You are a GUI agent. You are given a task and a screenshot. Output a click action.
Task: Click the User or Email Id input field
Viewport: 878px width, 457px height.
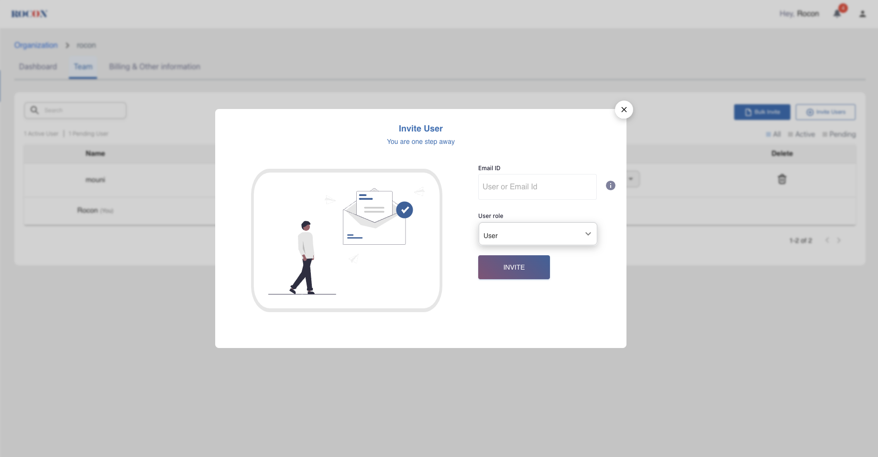click(537, 186)
